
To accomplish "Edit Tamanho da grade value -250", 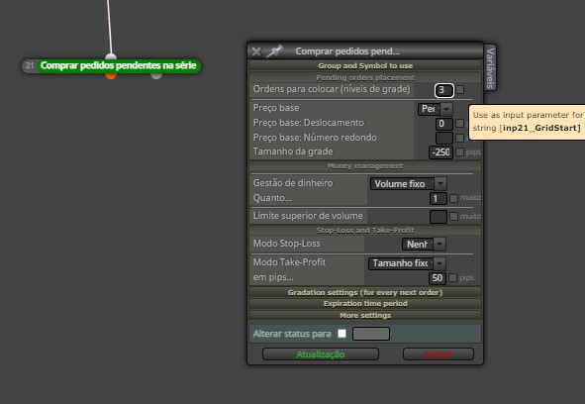I will pos(440,152).
